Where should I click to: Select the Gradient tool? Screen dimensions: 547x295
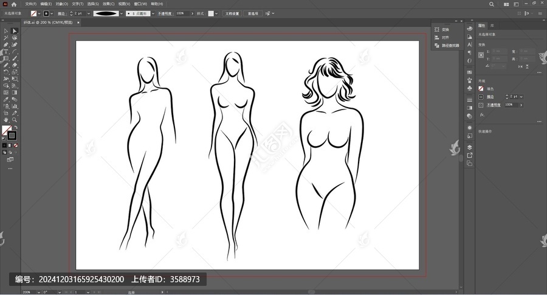point(15,92)
